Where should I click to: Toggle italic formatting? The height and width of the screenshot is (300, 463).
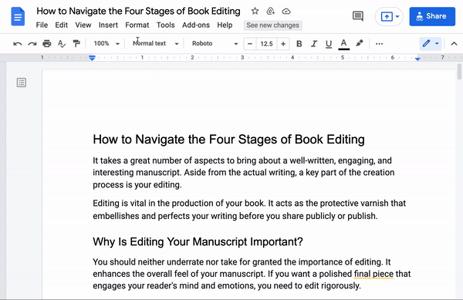[313, 44]
